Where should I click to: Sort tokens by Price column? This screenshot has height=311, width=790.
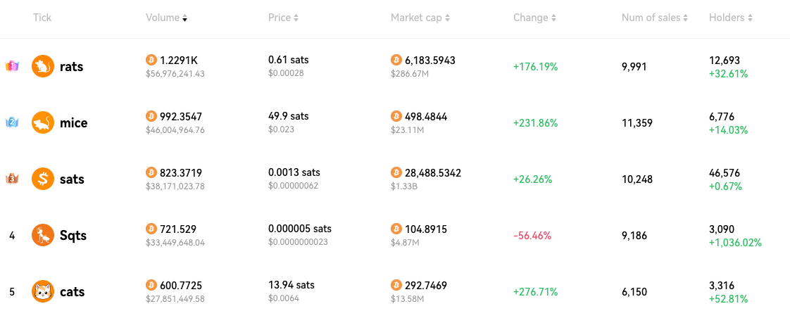pos(283,18)
